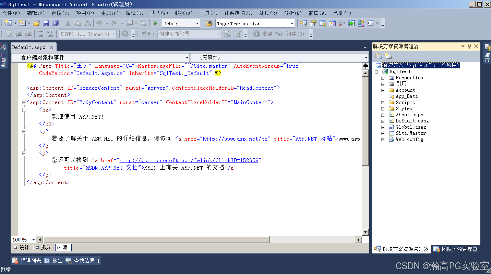Image resolution: width=491 pixels, height=275 pixels.
Task: Open the New Project icon's dropdown arrow
Action: click(x=15, y=23)
